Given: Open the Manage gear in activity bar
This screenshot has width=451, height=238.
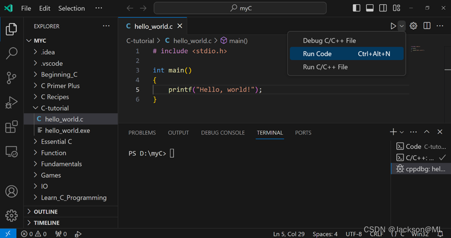Looking at the screenshot, I should coord(11,216).
